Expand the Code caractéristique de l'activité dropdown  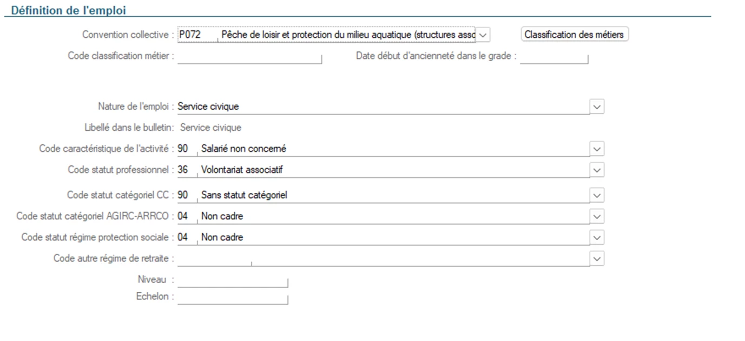click(x=597, y=149)
